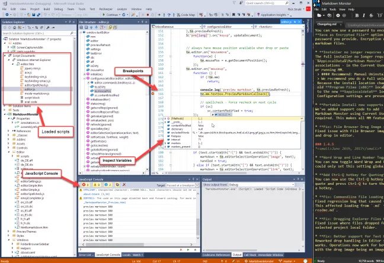Click Strikethrough icon in Markdown Monster toolbar
384x263 pixels.
(x=372, y=15)
